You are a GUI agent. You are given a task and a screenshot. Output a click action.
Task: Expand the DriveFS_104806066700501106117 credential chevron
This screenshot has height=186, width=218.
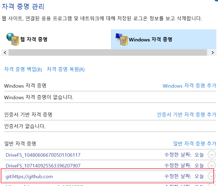pos(212,155)
